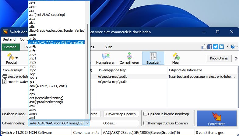Choose .caf(met ALAC-codering) format

coord(57,15)
